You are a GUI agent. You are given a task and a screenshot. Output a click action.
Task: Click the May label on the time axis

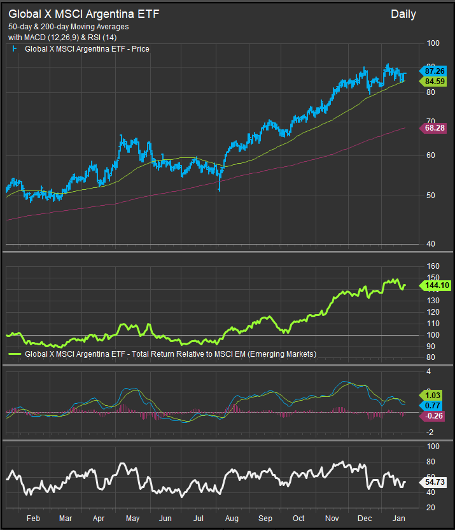pyautogui.click(x=132, y=519)
